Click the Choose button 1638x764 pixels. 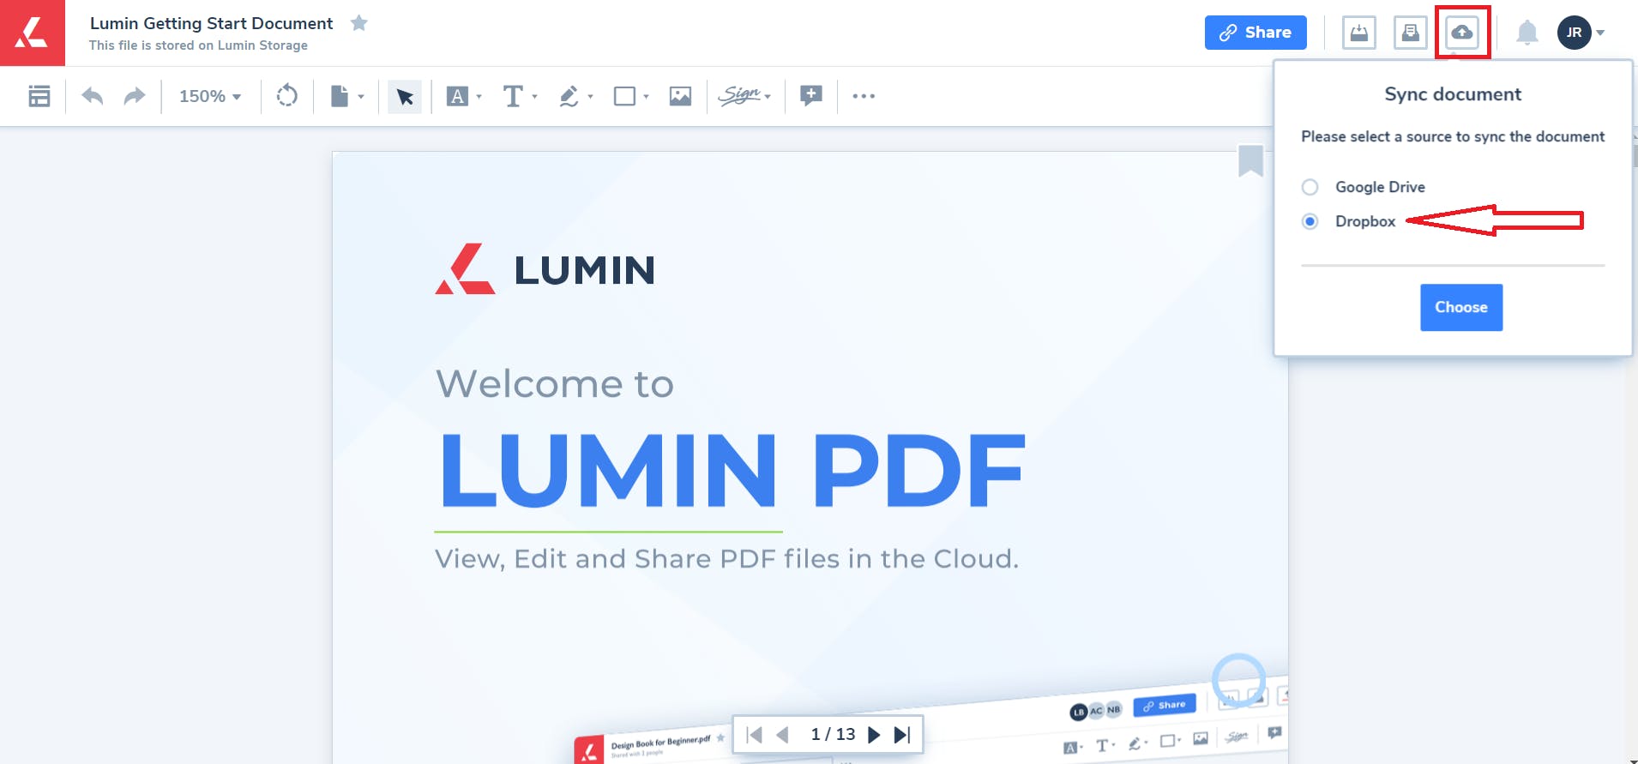(x=1461, y=307)
